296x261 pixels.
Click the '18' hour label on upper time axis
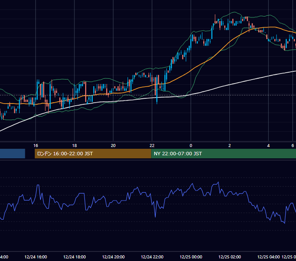(74, 146)
